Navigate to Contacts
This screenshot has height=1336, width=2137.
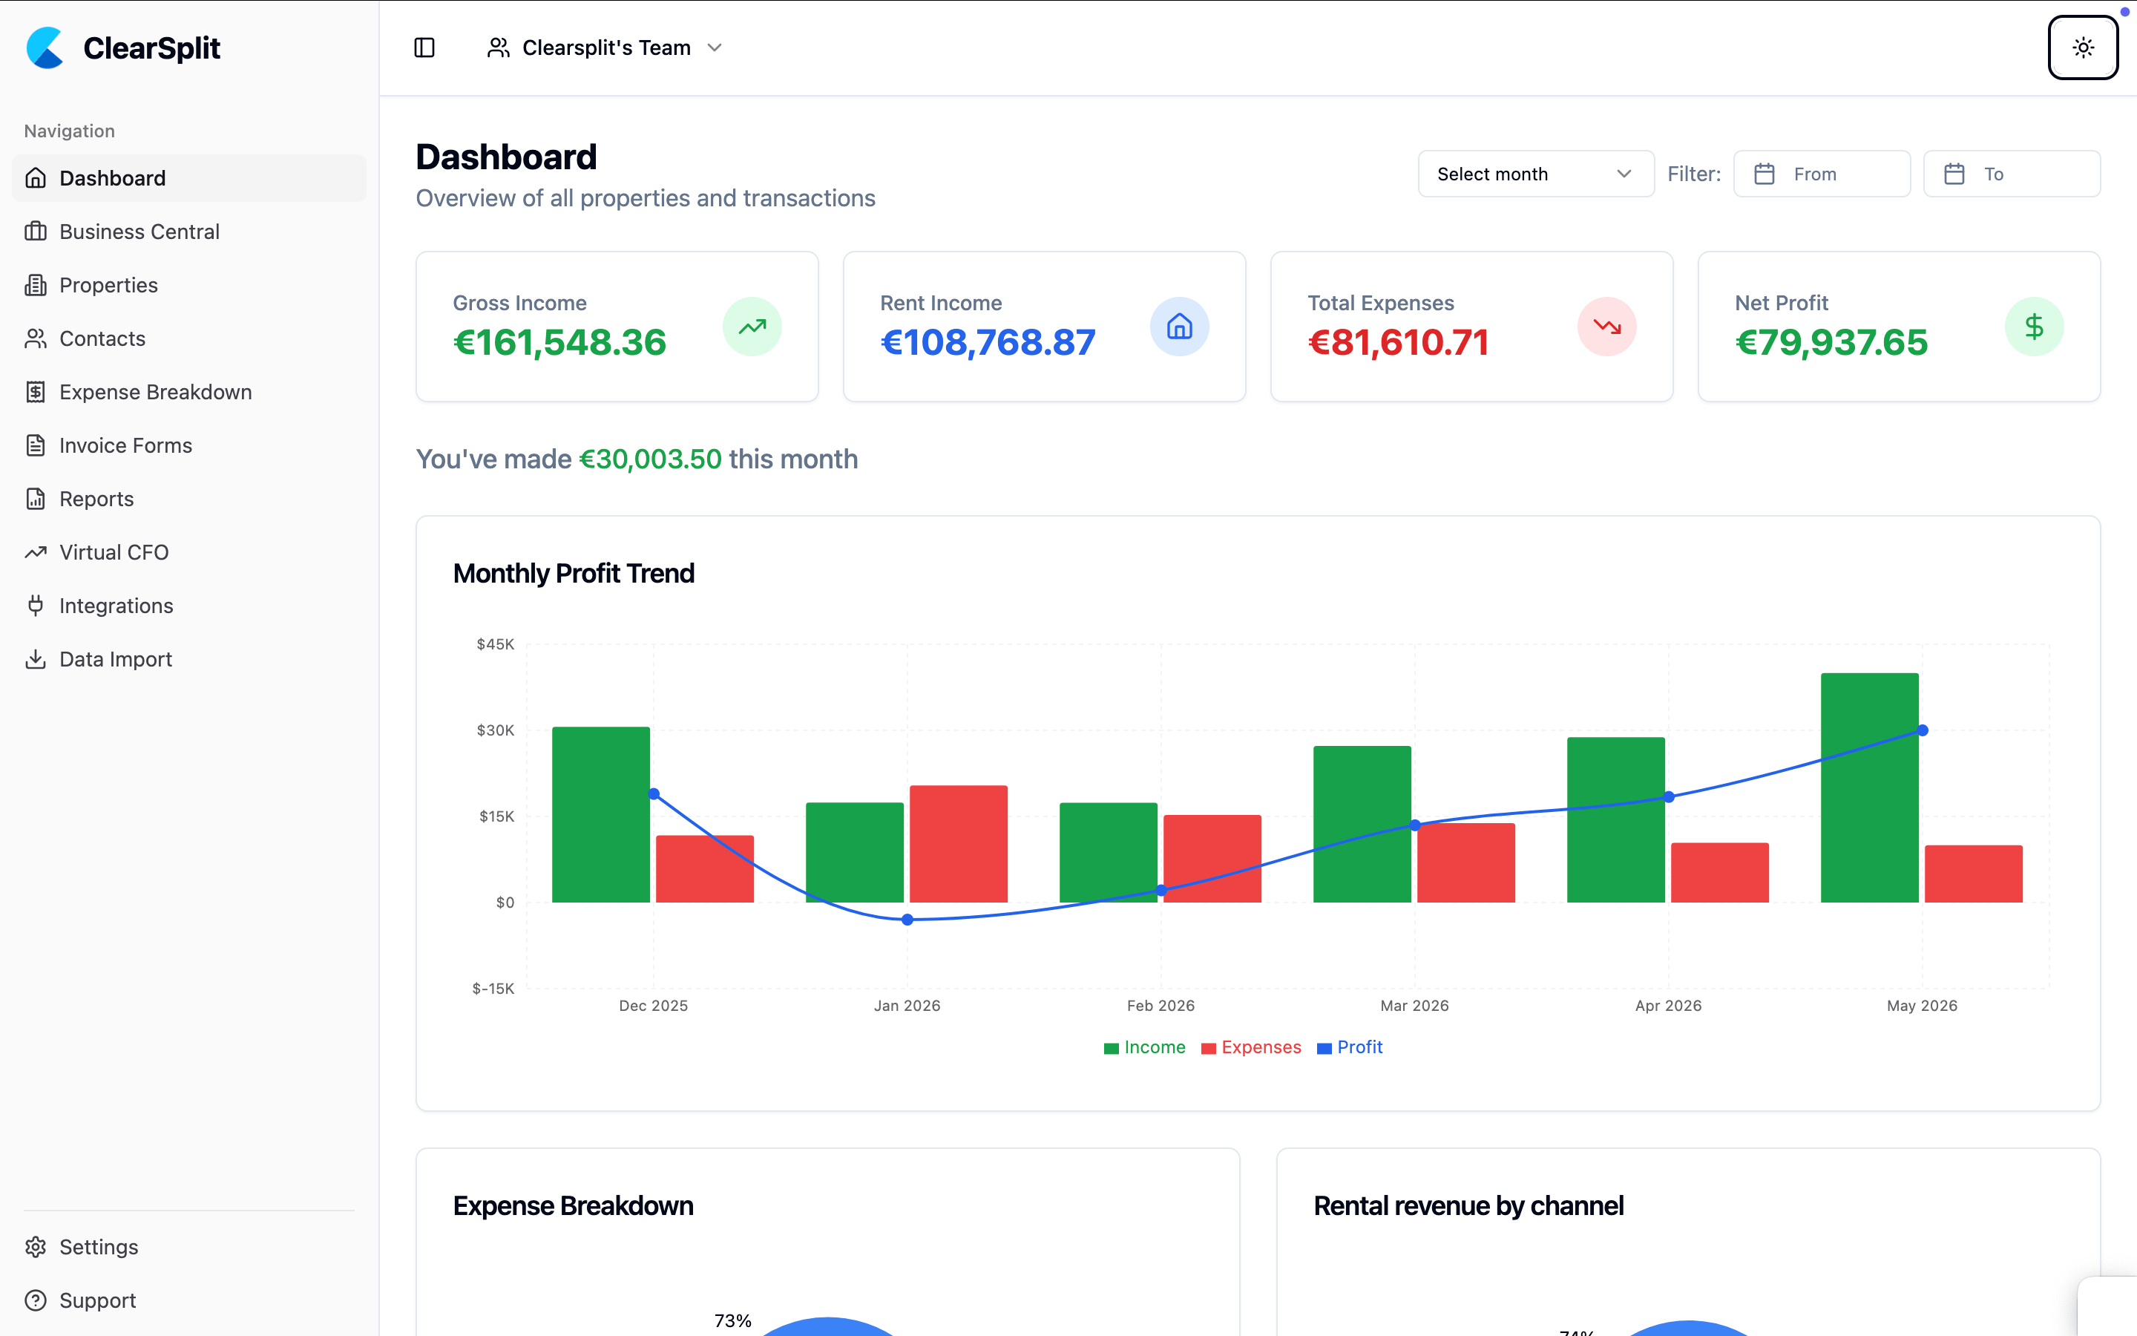189,338
